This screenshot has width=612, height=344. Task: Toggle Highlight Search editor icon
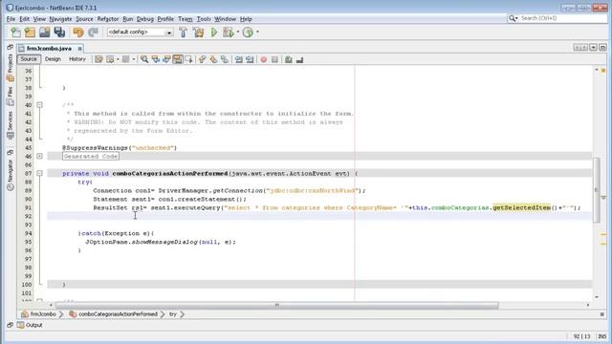pyautogui.click(x=178, y=59)
